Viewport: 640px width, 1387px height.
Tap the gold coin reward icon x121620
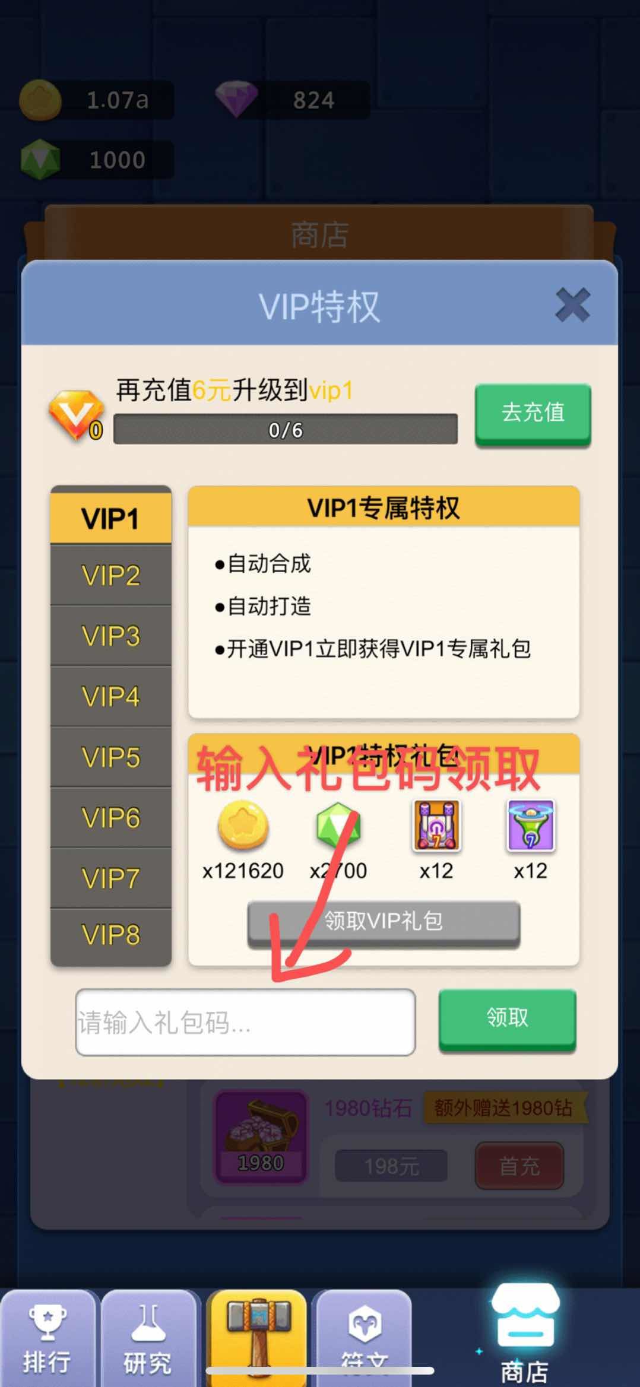tap(243, 824)
